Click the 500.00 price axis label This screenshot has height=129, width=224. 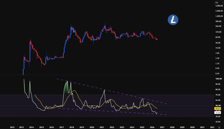coord(219,21)
